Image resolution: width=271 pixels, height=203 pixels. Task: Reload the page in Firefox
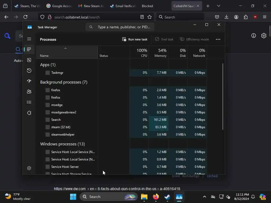pyautogui.click(x=25, y=17)
